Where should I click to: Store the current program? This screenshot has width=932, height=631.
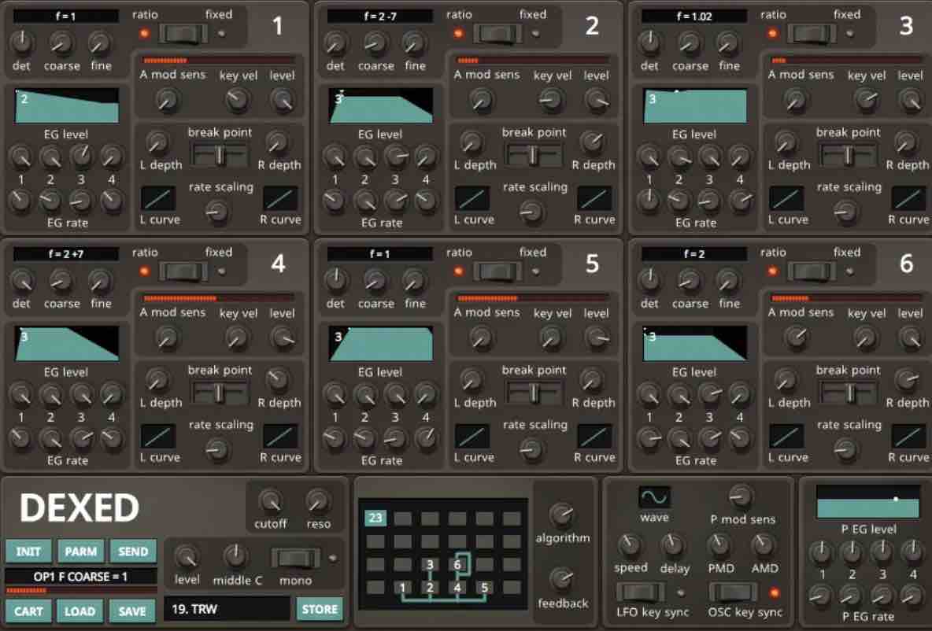click(x=320, y=609)
